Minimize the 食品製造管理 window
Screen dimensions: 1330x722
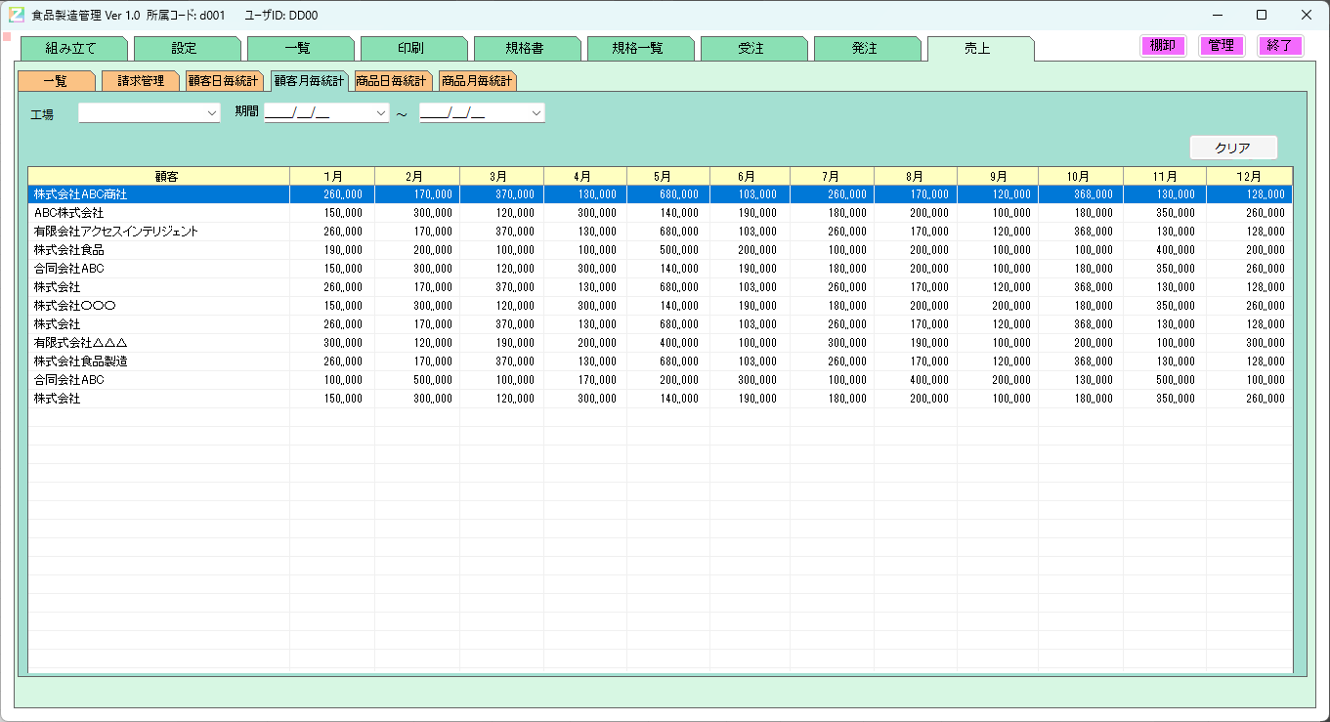pyautogui.click(x=1218, y=15)
